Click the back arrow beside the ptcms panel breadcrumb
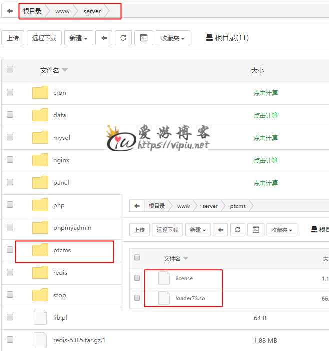Screen dimensions: 329x351 pyautogui.click(x=137, y=206)
